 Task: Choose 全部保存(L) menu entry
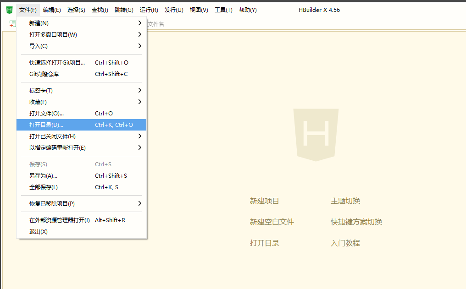pyautogui.click(x=82, y=187)
